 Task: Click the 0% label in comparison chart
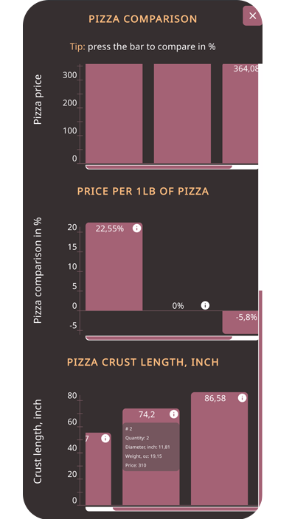coord(178,306)
